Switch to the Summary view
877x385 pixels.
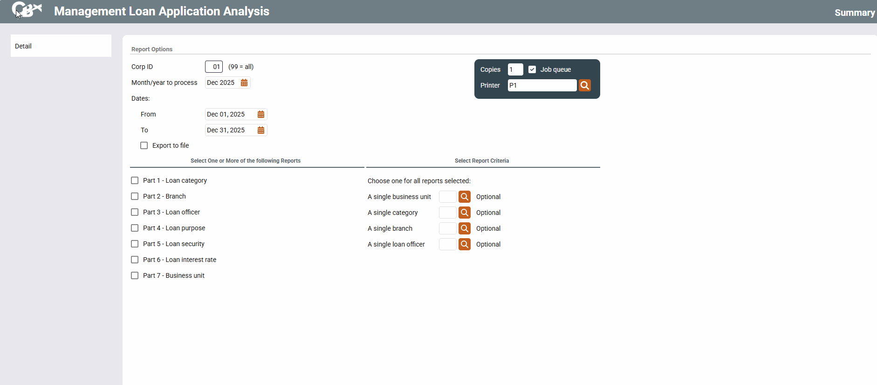click(x=854, y=13)
